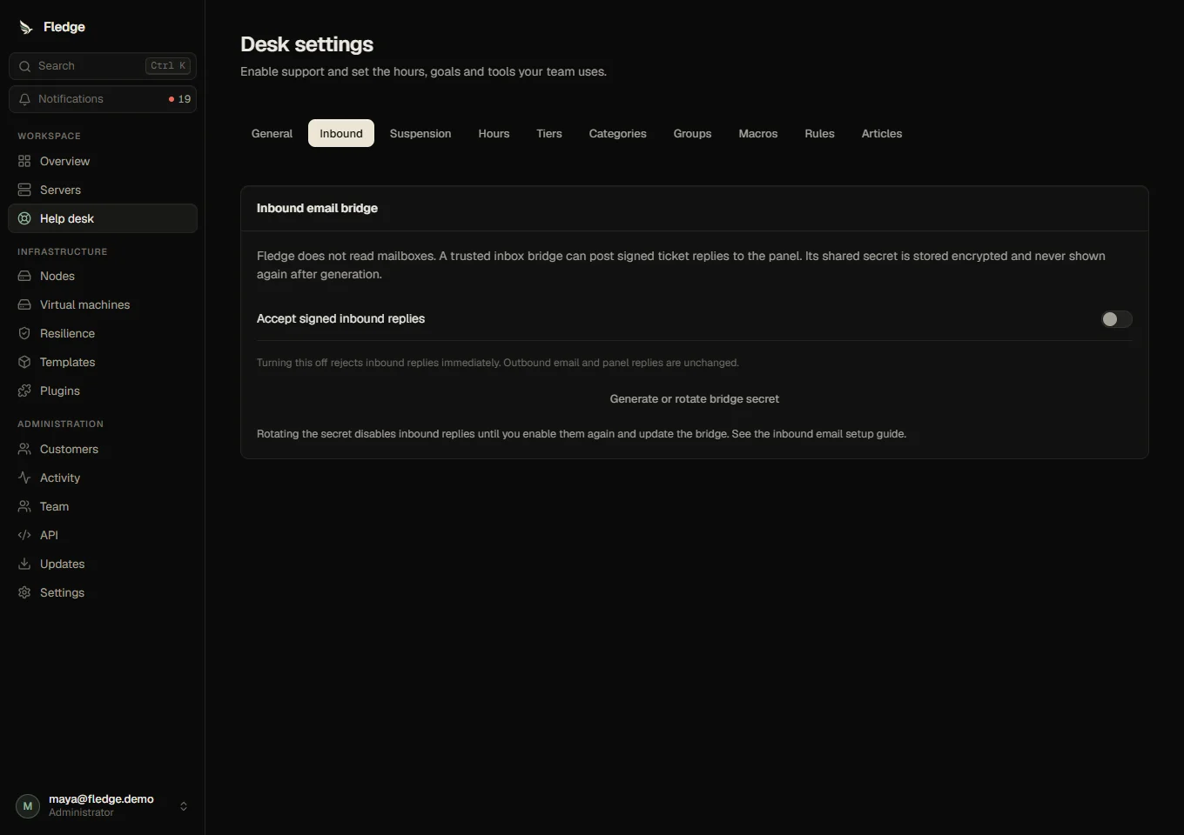The image size is (1184, 835).
Task: Go to the Tiers tab
Action: [x=549, y=133]
